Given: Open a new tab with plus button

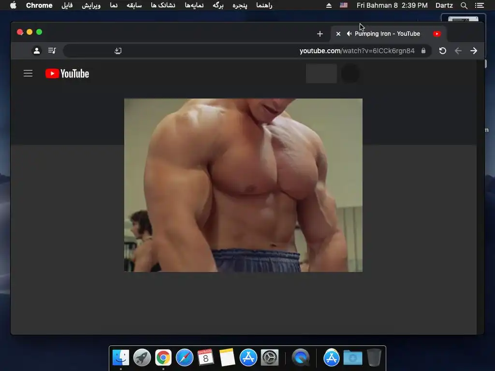Looking at the screenshot, I should (320, 34).
